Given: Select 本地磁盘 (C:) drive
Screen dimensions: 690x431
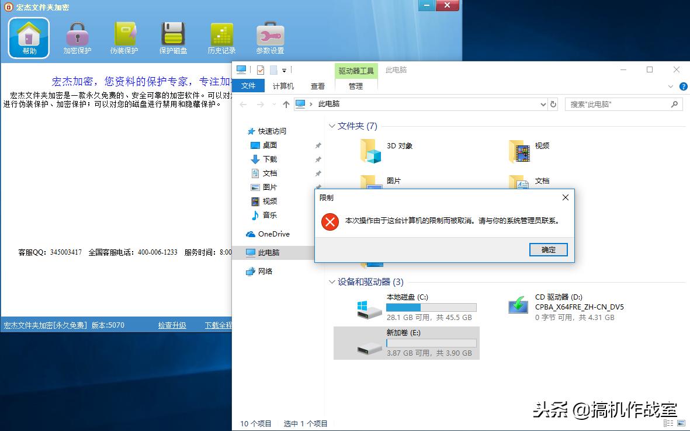Looking at the screenshot, I should tap(406, 297).
